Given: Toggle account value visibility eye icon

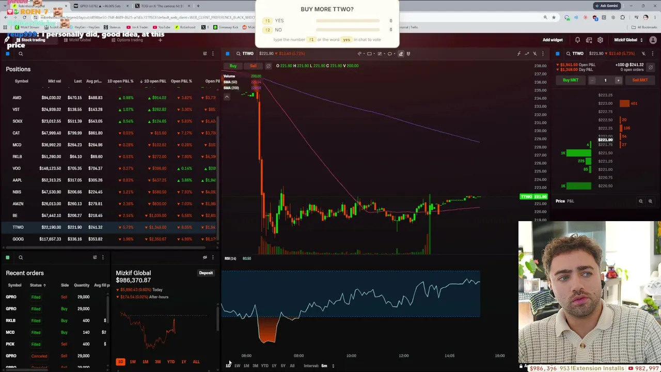Looking at the screenshot, I should tap(205, 257).
